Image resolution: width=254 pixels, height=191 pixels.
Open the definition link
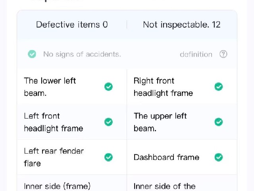[x=196, y=55]
